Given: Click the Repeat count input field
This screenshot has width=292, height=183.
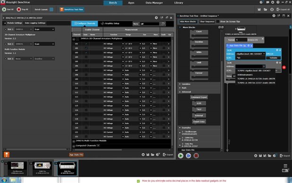Looking at the screenshot, I should [241, 40].
